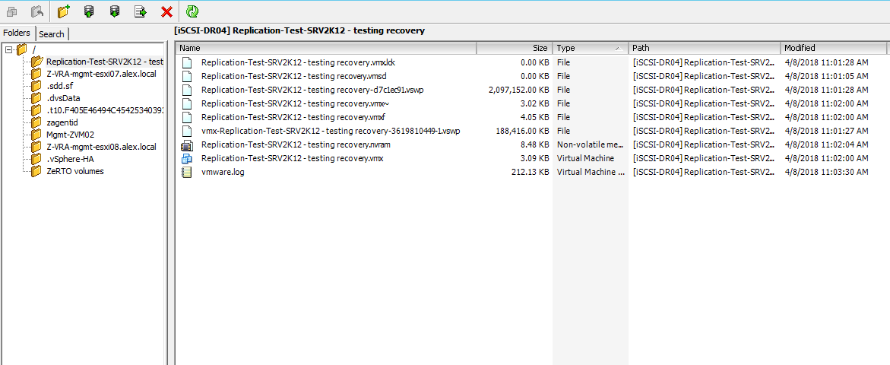Click the path cell of the vmware.log row
890x365 pixels.
point(703,172)
